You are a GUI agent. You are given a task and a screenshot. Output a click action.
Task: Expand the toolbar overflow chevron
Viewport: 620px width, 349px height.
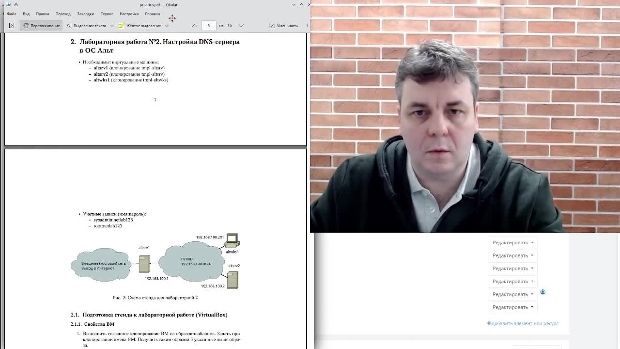[x=307, y=26]
